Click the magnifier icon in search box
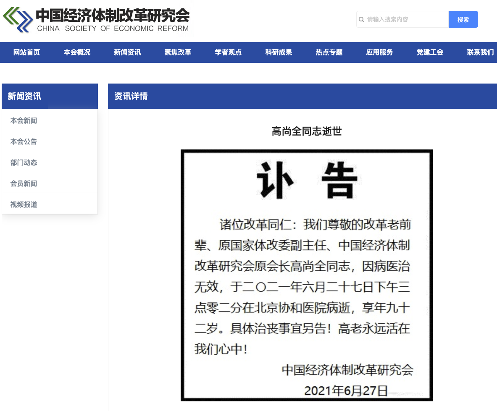Image resolution: width=497 pixels, height=411 pixels. point(361,20)
